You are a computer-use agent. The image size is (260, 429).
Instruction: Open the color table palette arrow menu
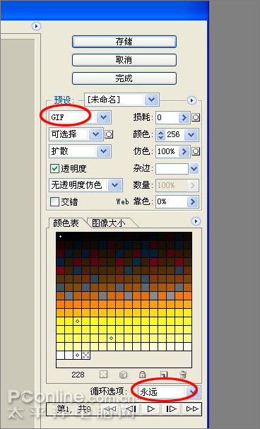coord(196,221)
